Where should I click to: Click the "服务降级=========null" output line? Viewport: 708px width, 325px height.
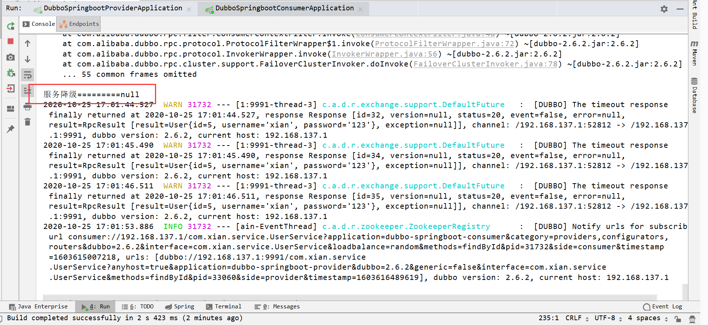click(91, 95)
